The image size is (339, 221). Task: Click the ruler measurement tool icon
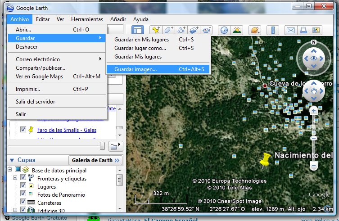[272, 30]
